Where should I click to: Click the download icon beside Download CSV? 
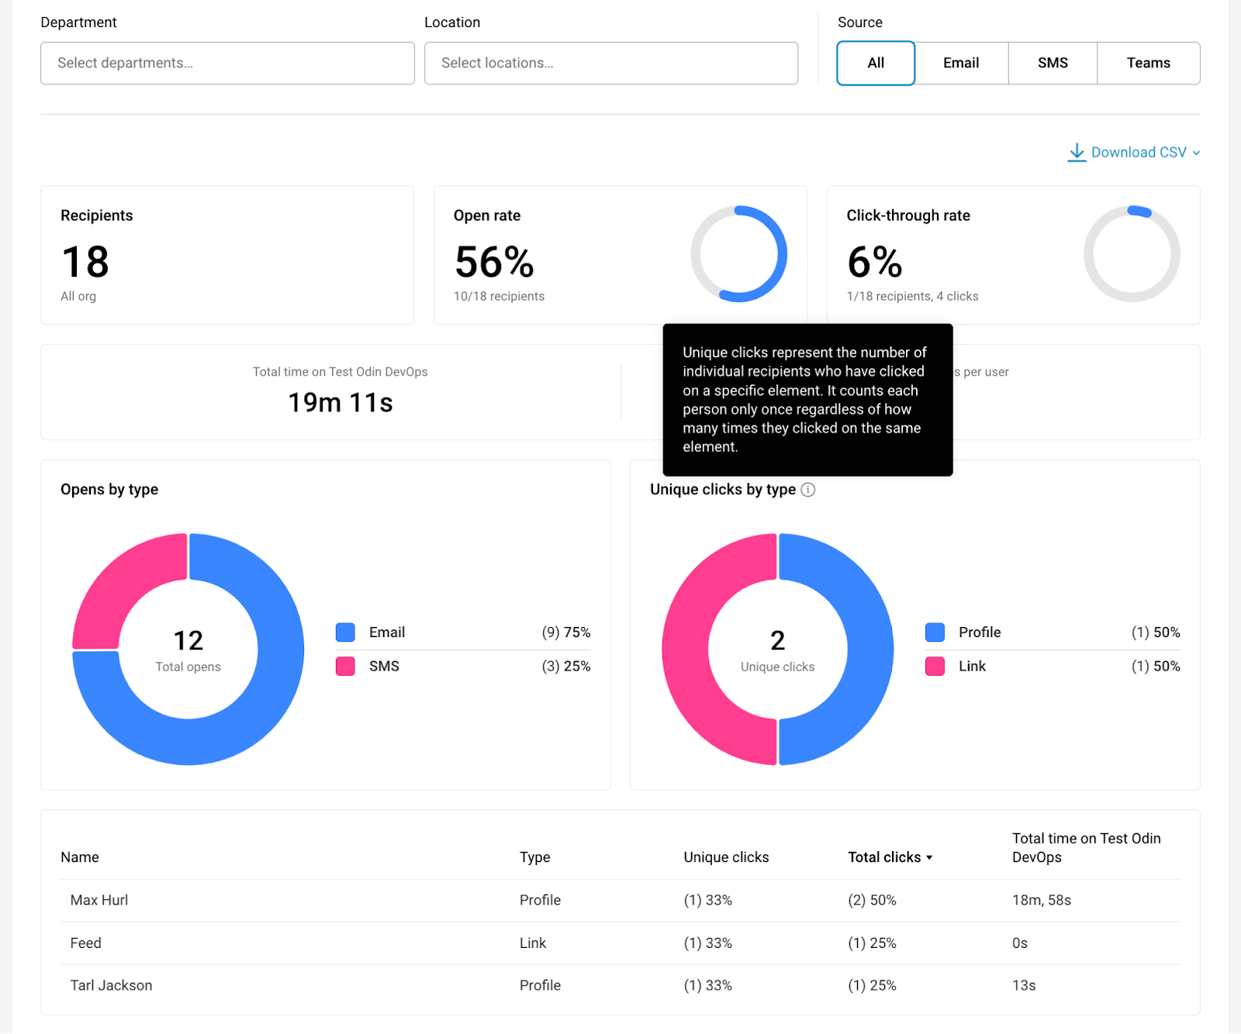[x=1077, y=152]
